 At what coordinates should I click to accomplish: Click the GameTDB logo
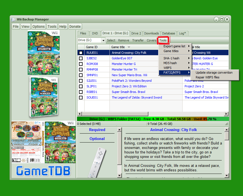[x=43, y=171]
